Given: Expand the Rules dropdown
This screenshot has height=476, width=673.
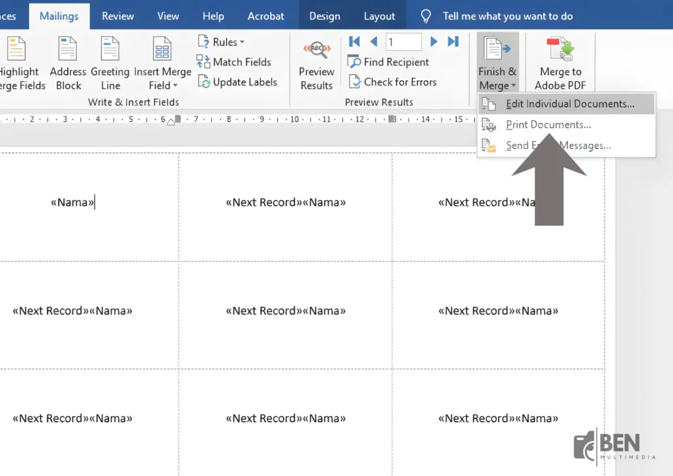Looking at the screenshot, I should pos(221,42).
